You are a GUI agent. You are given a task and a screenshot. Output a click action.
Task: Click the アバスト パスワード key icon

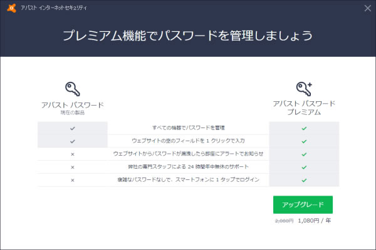(73, 89)
